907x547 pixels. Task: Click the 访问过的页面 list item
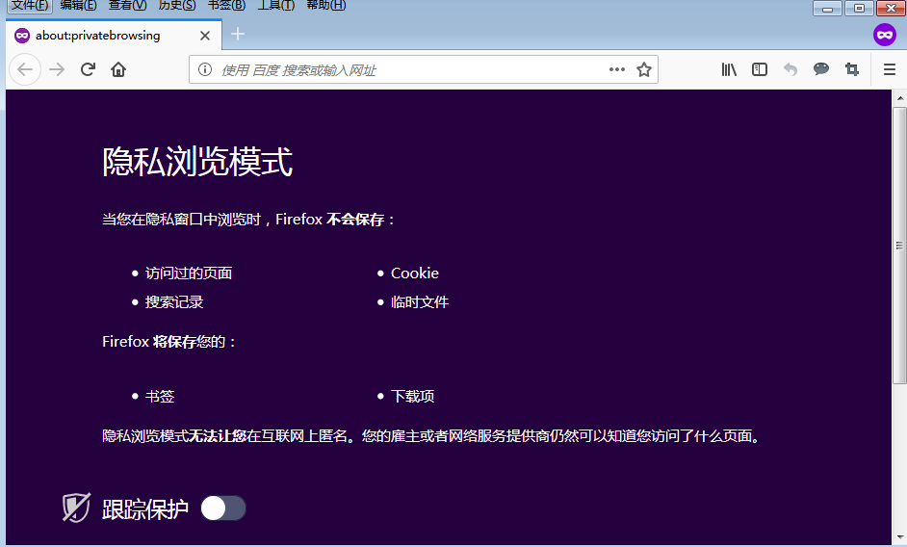point(189,273)
